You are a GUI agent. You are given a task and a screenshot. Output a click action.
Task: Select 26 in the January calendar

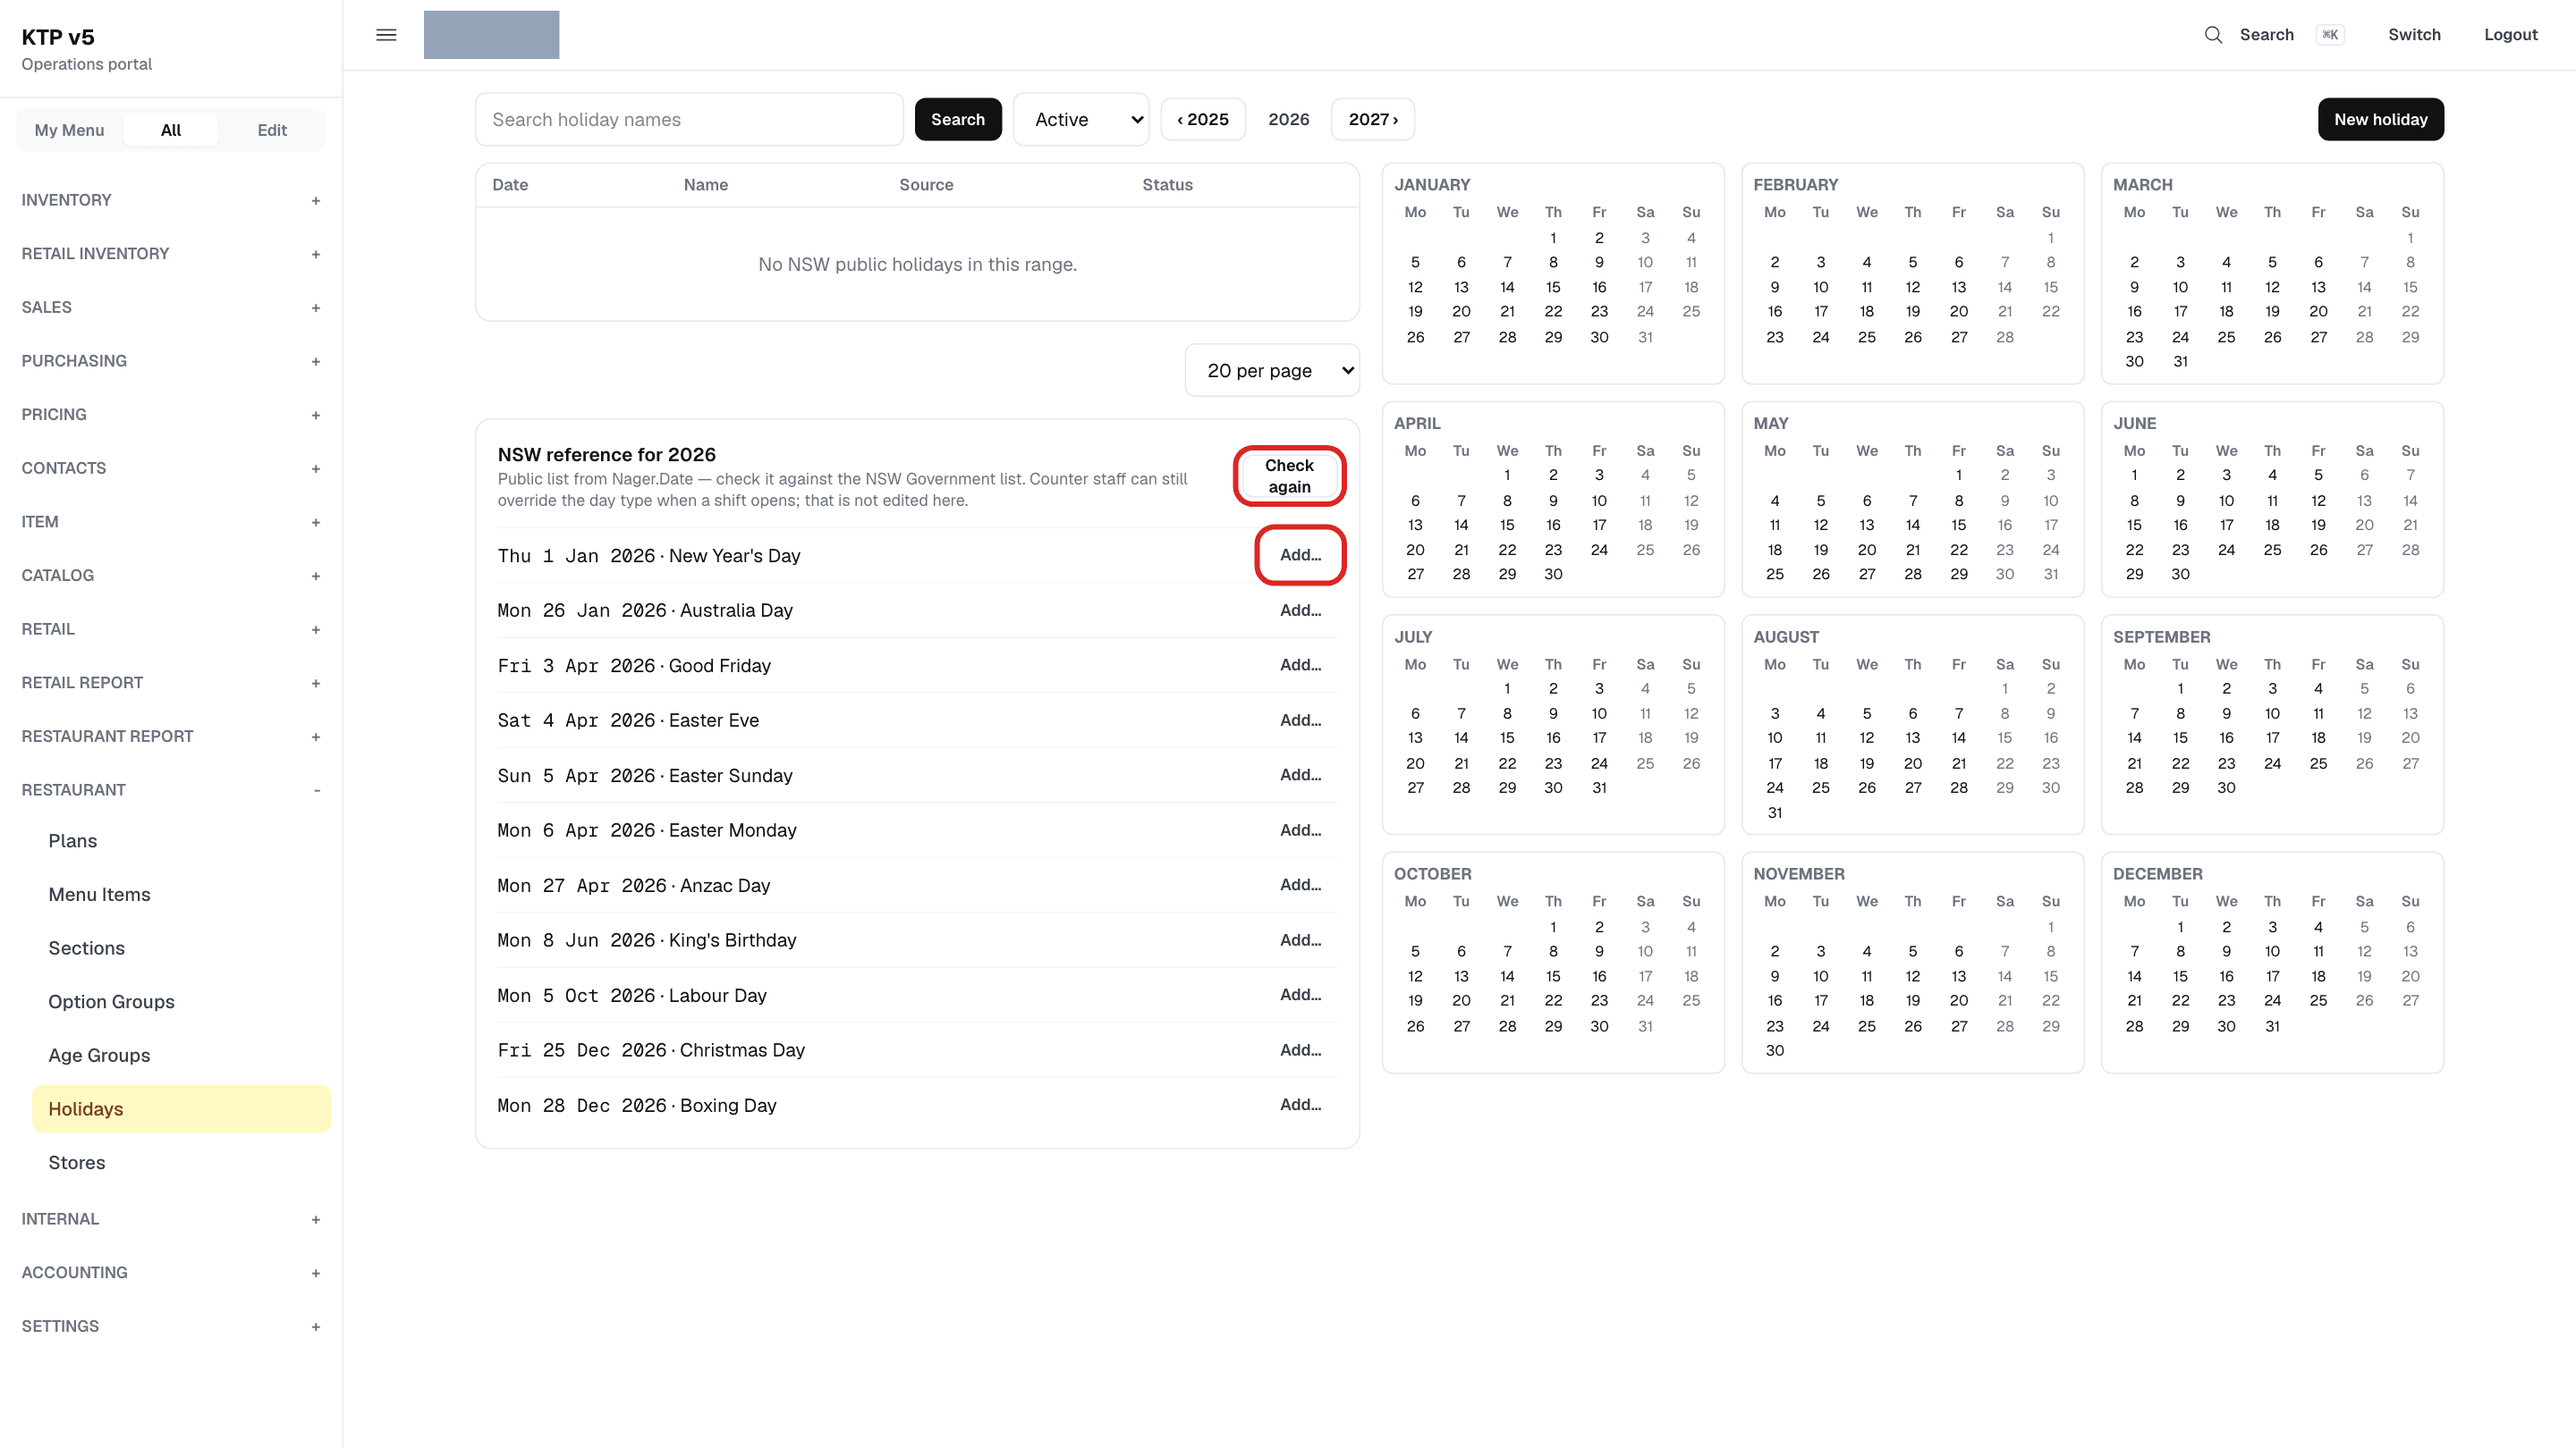point(1415,338)
